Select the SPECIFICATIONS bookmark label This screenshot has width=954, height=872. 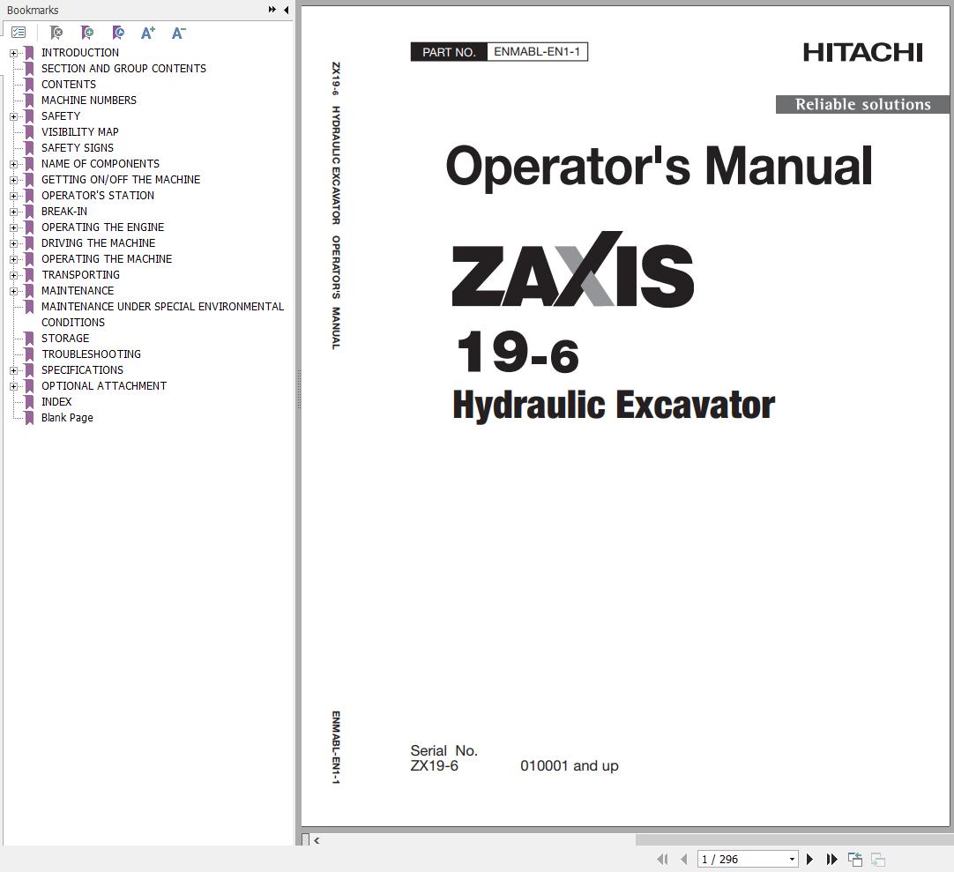click(82, 370)
